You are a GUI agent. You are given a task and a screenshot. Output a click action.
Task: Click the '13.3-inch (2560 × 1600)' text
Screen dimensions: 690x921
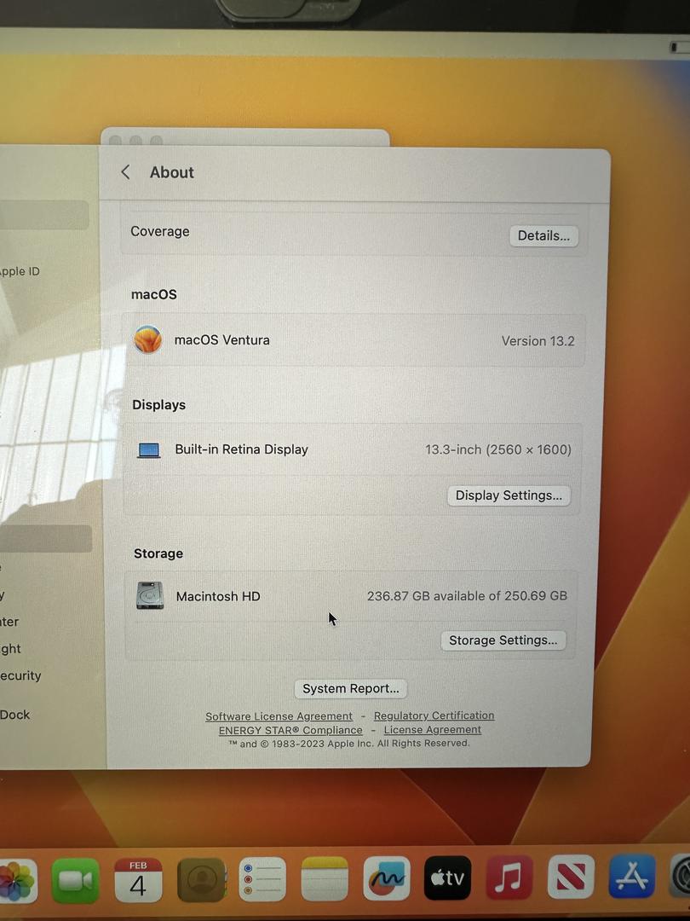coord(498,450)
